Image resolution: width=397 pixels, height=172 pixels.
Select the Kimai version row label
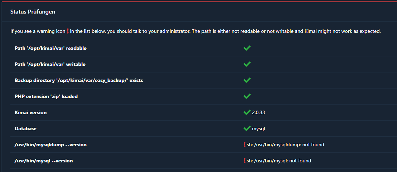click(x=31, y=113)
